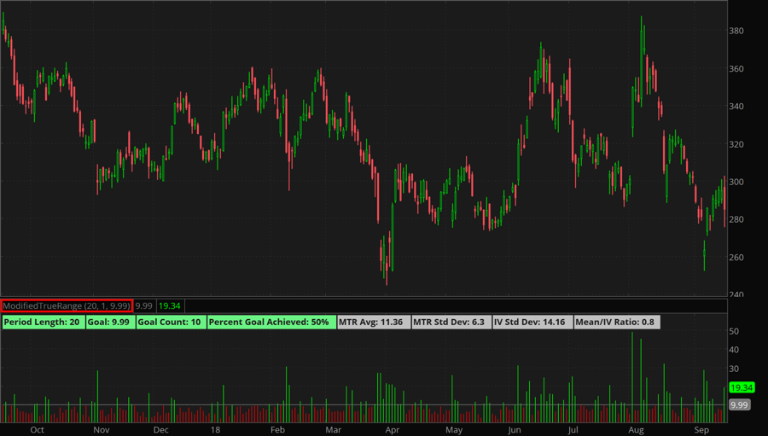This screenshot has height=436, width=768.
Task: Click the green 19.34 value bubble on axis
Action: [x=740, y=387]
